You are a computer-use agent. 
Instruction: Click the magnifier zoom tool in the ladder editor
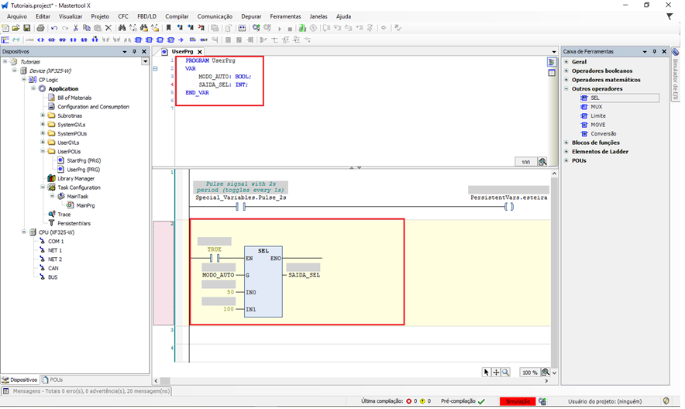pos(505,373)
